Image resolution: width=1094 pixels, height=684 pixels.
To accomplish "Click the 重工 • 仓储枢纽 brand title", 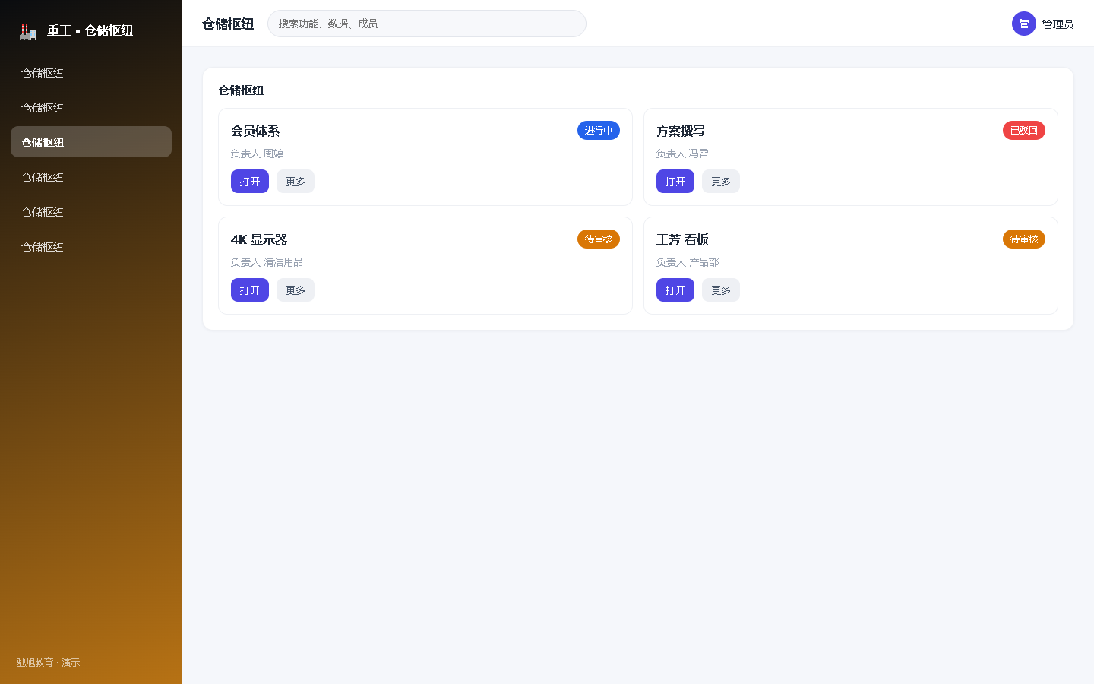I will click(90, 30).
